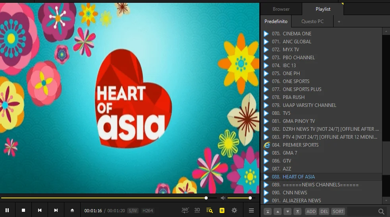Skip to next playlist item

click(x=56, y=210)
